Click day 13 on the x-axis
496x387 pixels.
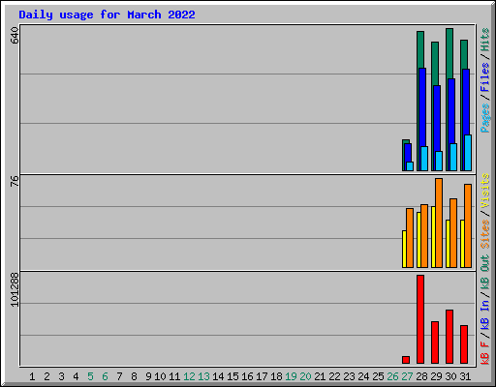point(203,376)
